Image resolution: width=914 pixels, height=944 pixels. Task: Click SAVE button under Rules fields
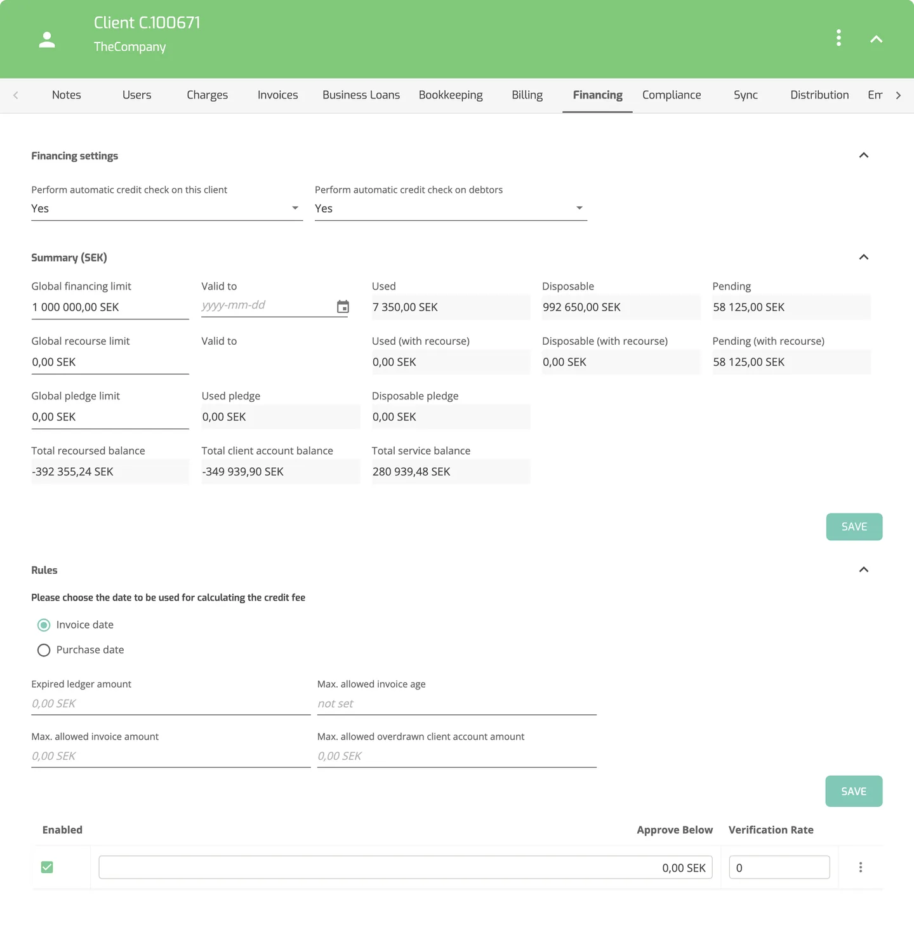click(854, 792)
